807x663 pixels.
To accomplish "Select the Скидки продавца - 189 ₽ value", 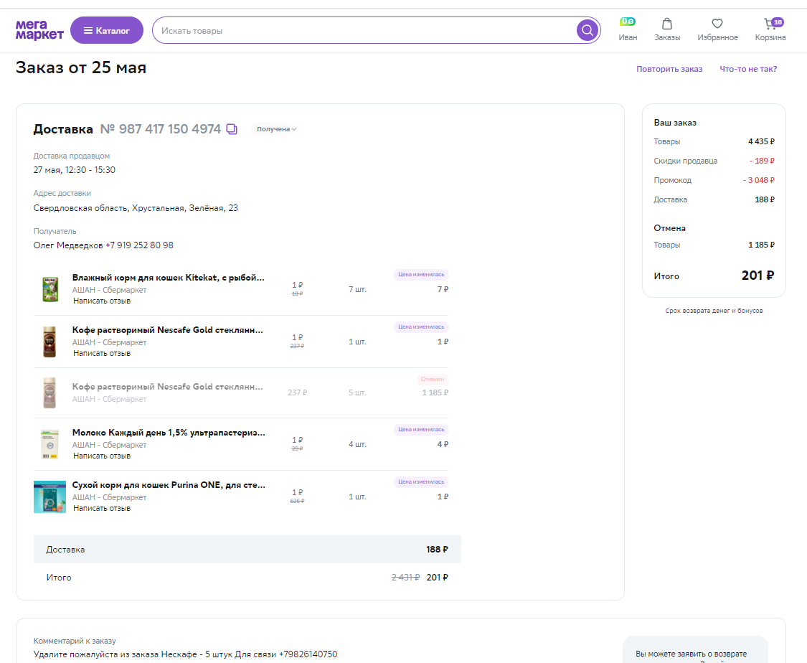I will pyautogui.click(x=762, y=161).
